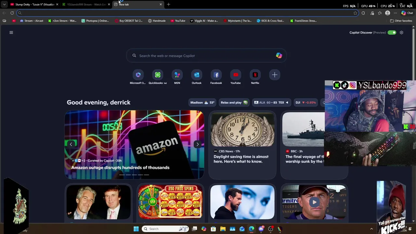Viewport: 416px width, 234px height.
Task: Open the Relax and play widget
Action: coord(234,102)
